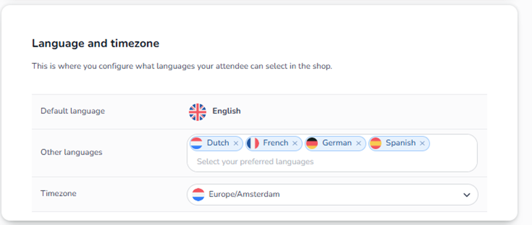Remove Dutch from other languages
The image size is (532, 225).
[236, 143]
